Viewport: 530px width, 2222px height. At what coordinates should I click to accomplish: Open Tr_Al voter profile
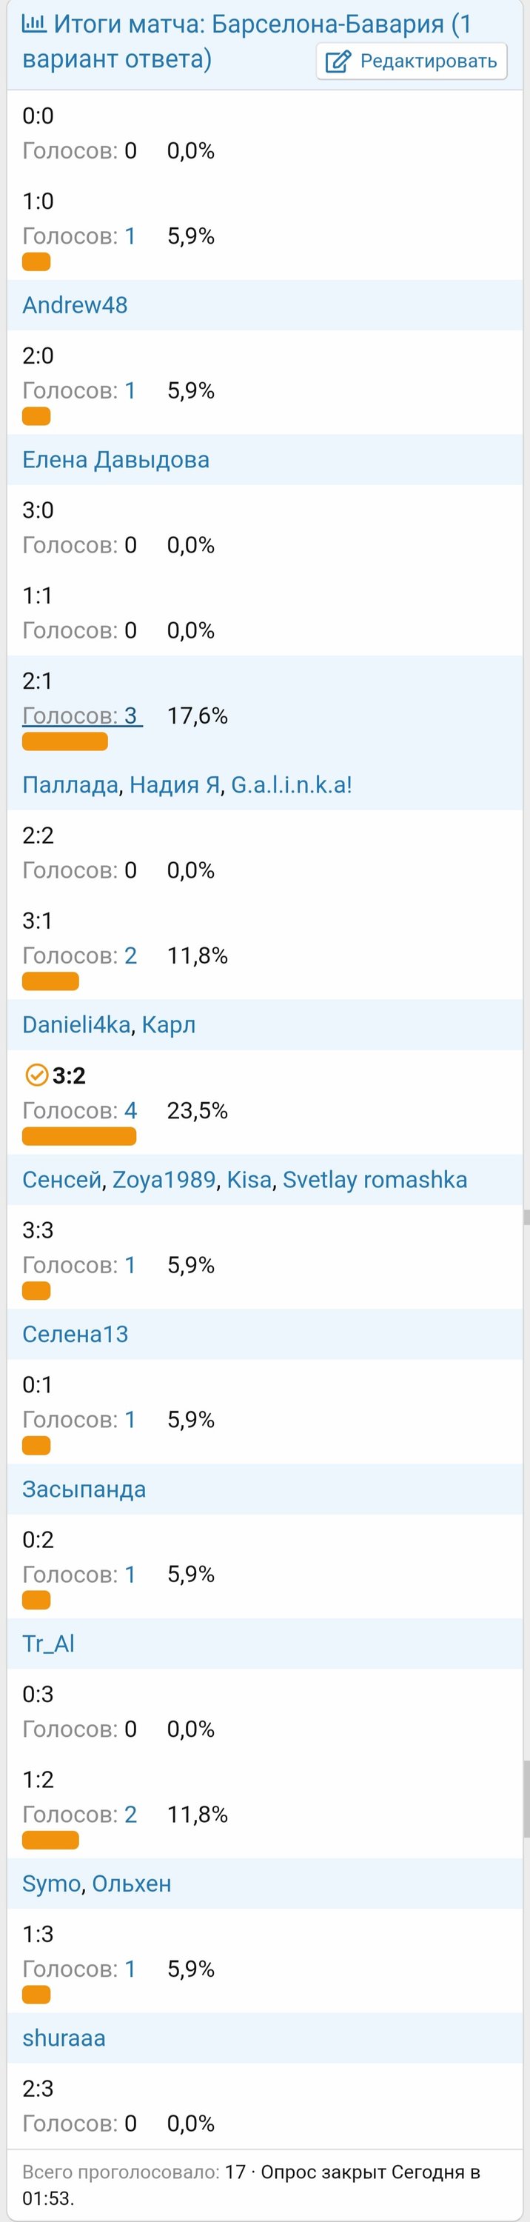[x=48, y=1644]
